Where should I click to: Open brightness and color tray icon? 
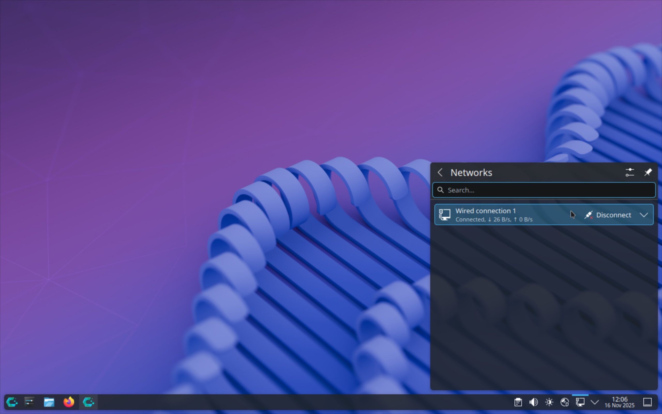tap(549, 402)
